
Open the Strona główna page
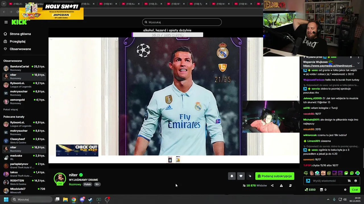[x=20, y=34]
